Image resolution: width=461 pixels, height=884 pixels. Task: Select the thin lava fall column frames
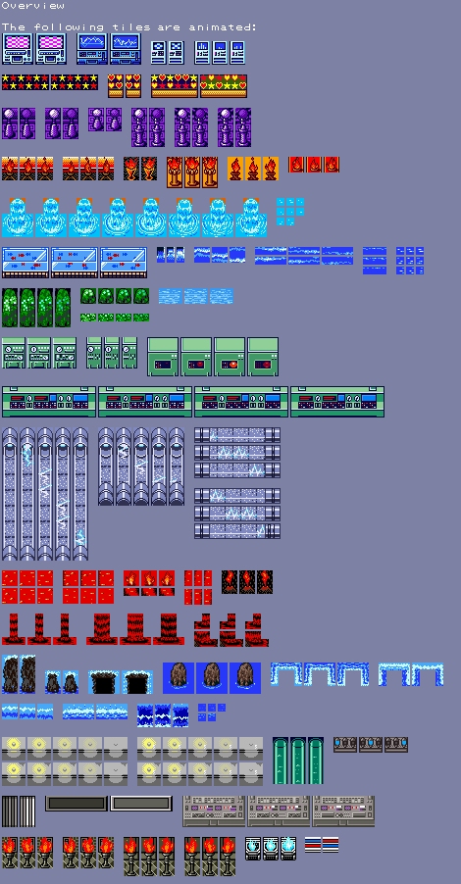pos(39,629)
